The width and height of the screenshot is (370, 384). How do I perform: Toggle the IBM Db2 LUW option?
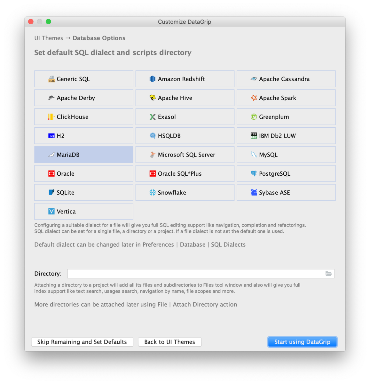tap(286, 136)
